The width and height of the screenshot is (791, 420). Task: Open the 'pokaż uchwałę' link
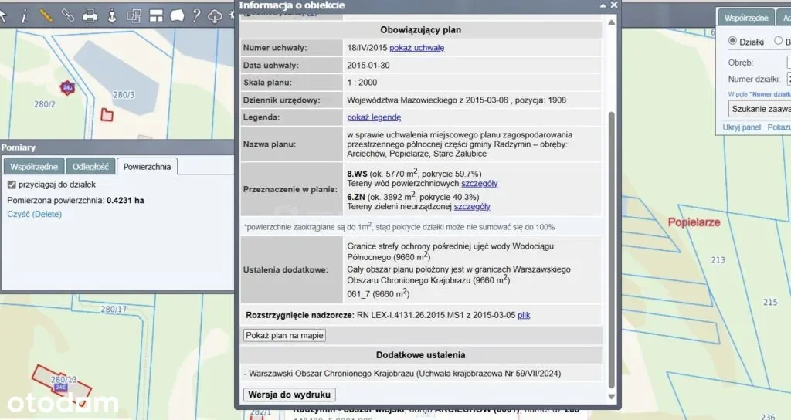(416, 48)
